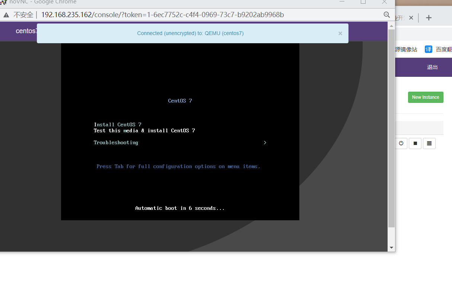Select 'Install CentOS 7' boot menu entry
Viewport: 452px width, 306px height.
pos(118,124)
